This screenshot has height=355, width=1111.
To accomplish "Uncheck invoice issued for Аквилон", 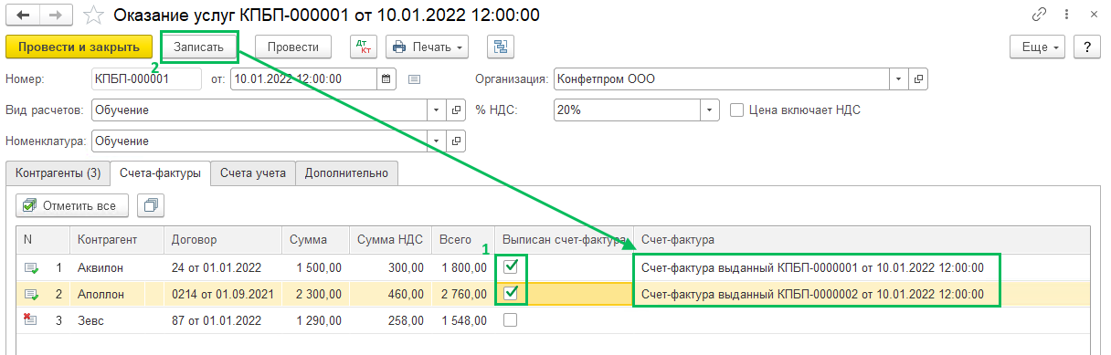I will (512, 266).
